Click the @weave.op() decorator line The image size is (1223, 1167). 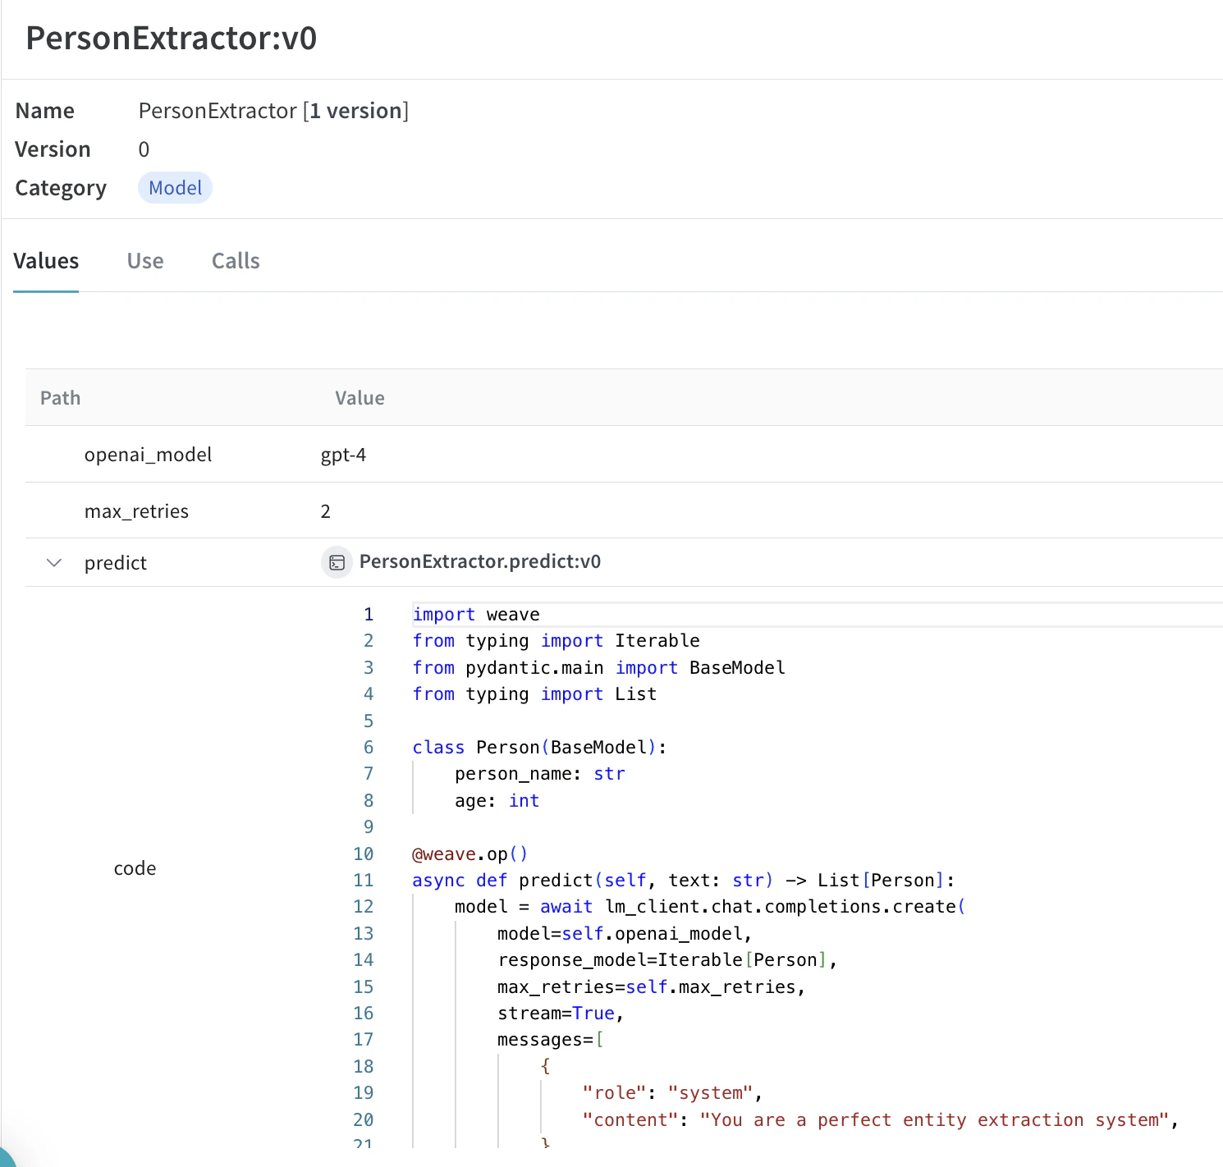[x=470, y=854]
